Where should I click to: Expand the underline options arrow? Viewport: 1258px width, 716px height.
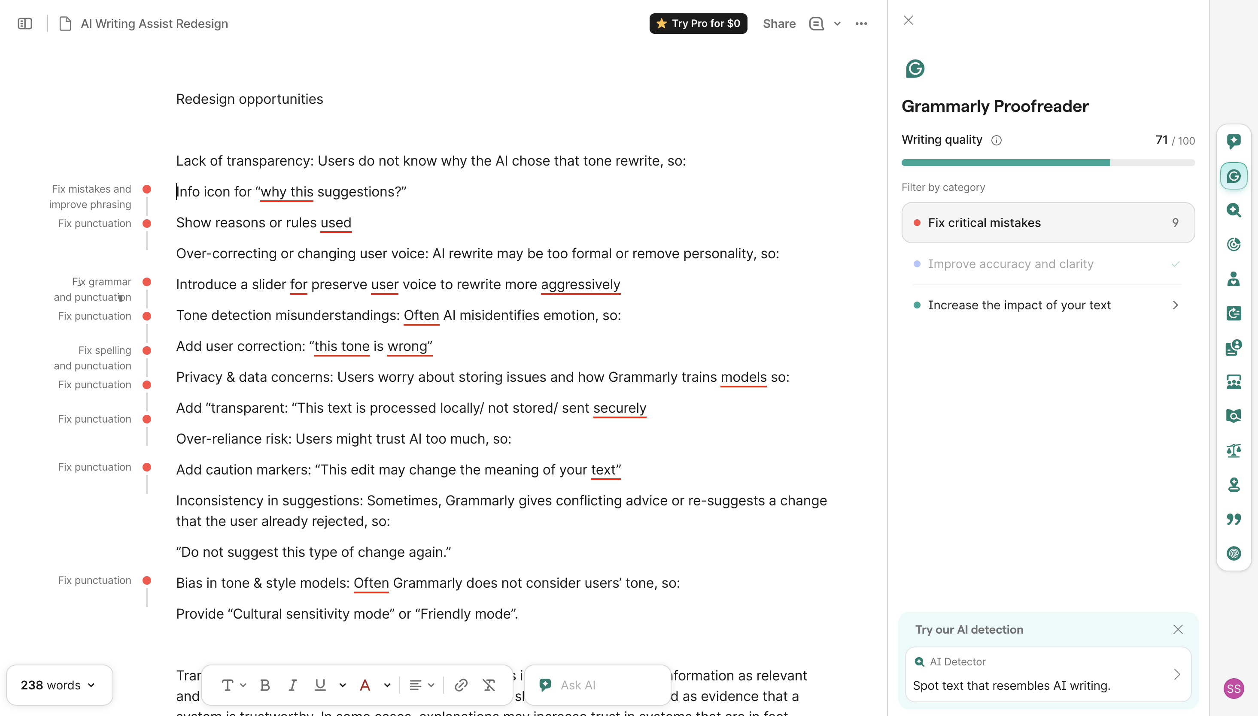point(343,685)
